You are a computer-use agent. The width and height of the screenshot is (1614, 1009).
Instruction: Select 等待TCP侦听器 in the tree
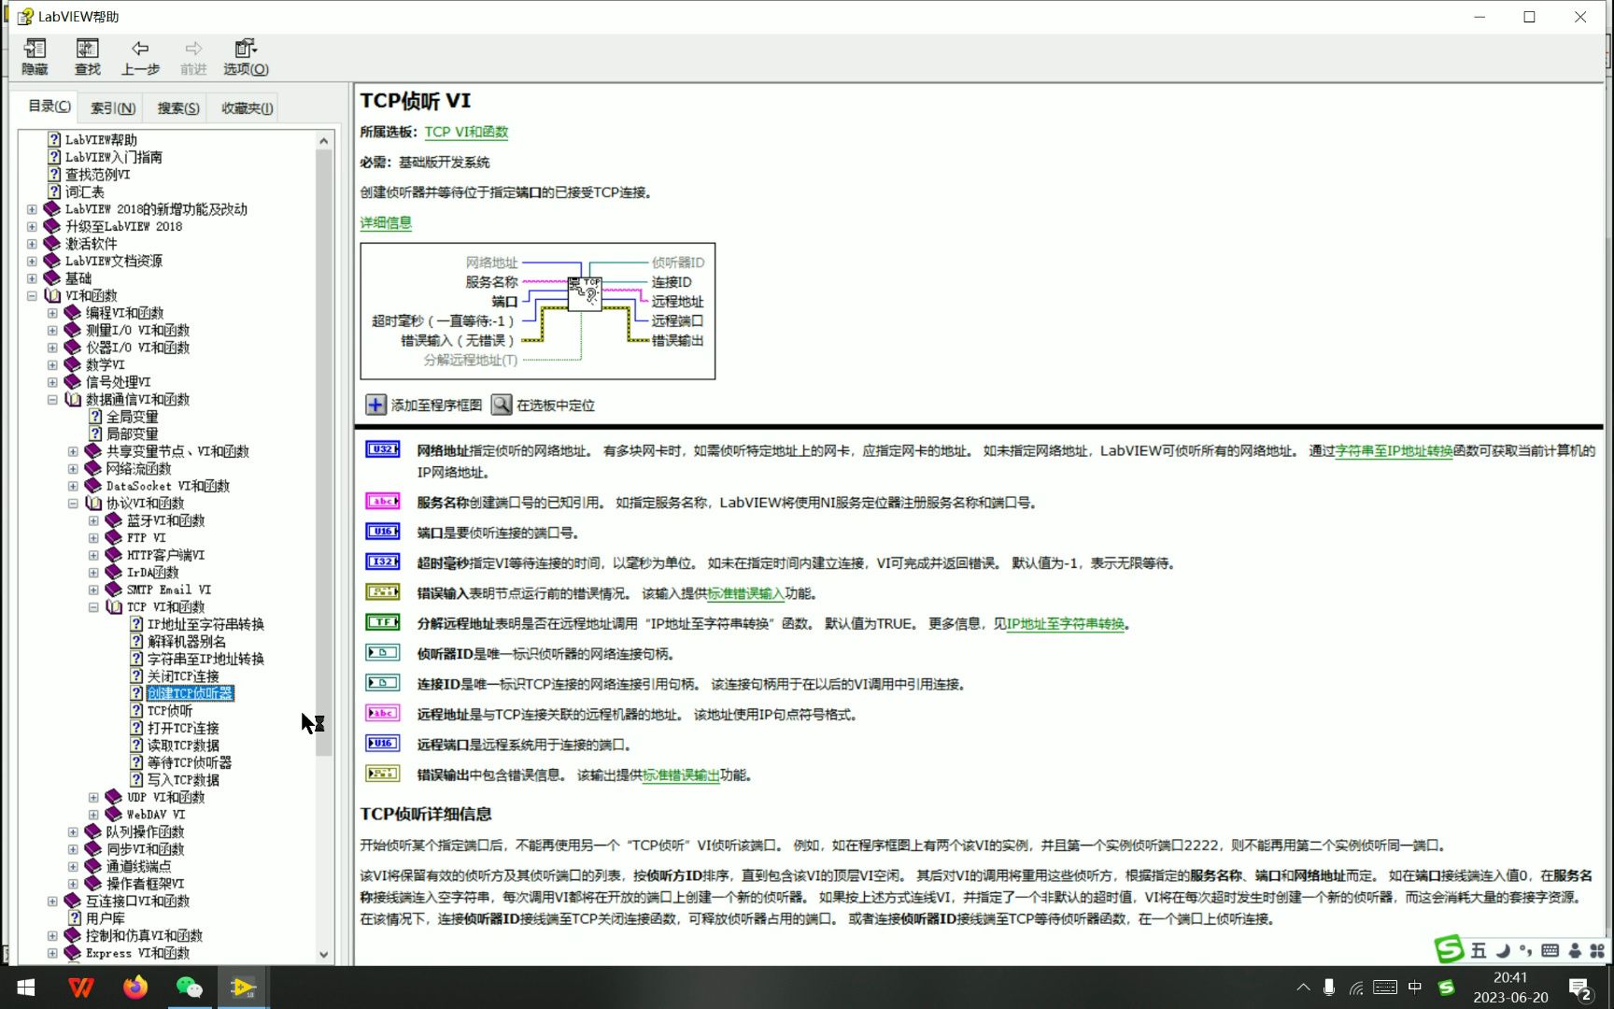[x=190, y=762]
